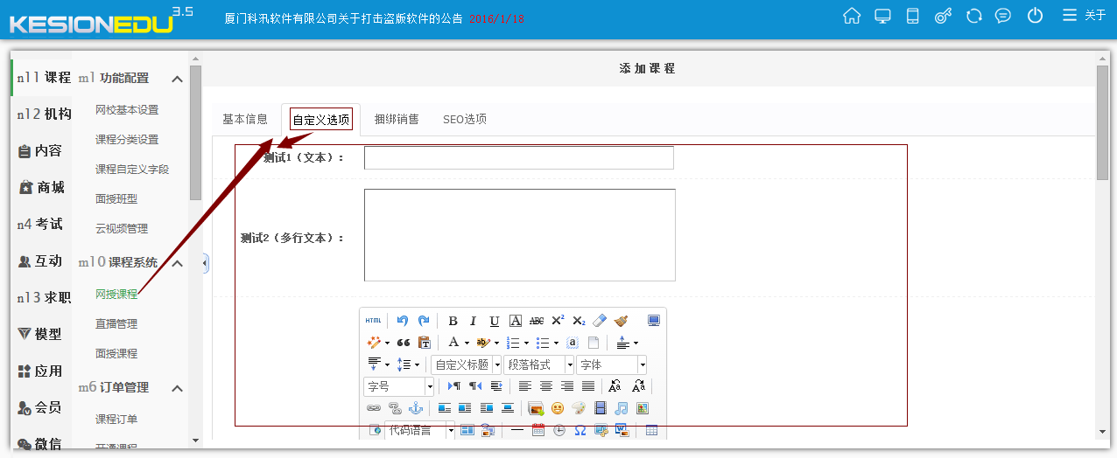Open the font color picker dropdown
This screenshot has width=1117, height=458.
point(466,343)
